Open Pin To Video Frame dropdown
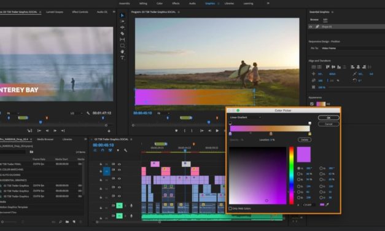The width and height of the screenshot is (385, 231). pos(353,48)
